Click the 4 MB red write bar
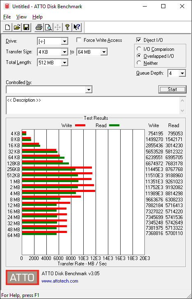The image size is (192, 299). [x=59, y=191]
